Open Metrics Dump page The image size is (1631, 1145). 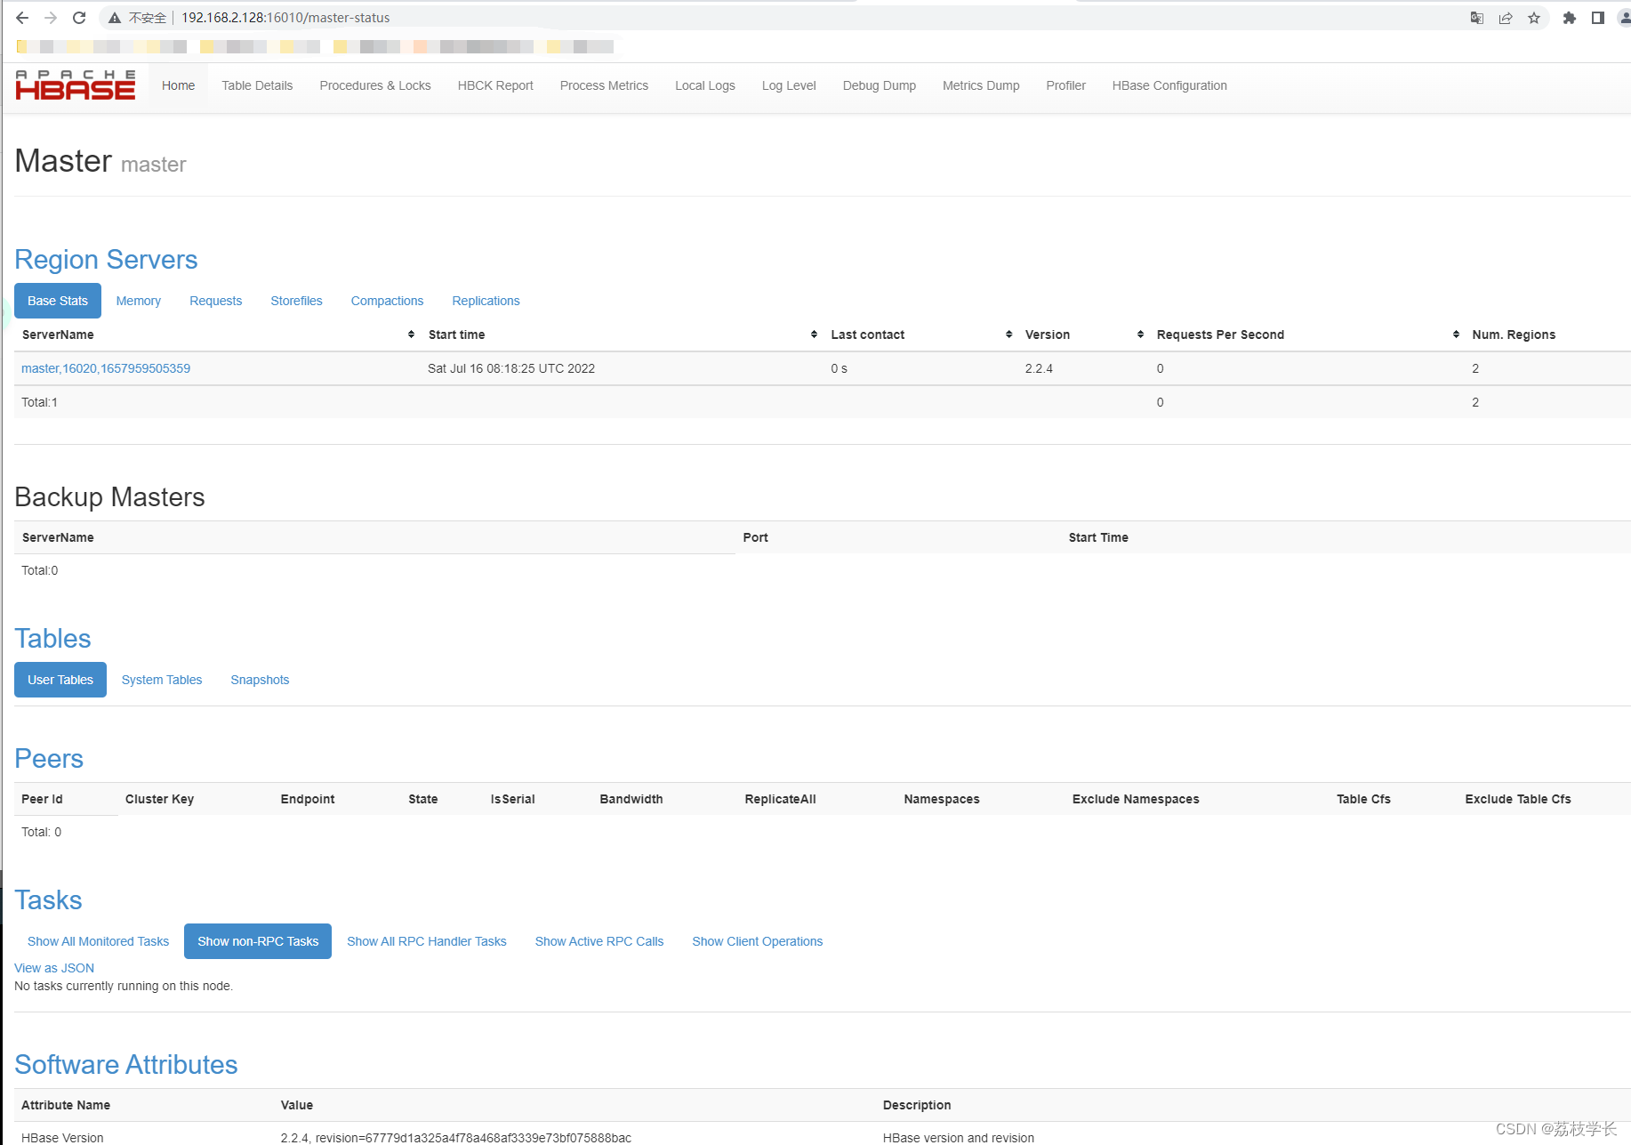981,85
